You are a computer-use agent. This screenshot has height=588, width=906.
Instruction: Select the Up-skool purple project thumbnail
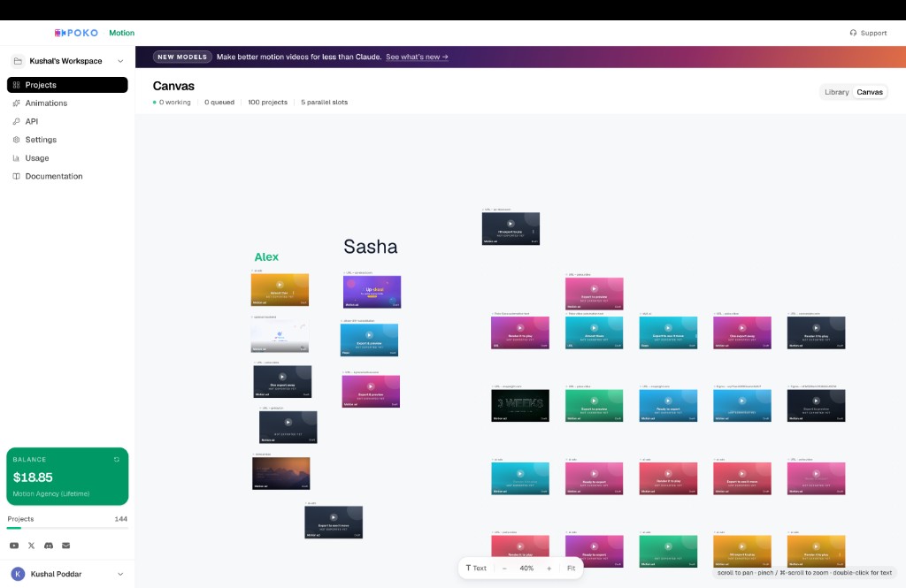372,292
